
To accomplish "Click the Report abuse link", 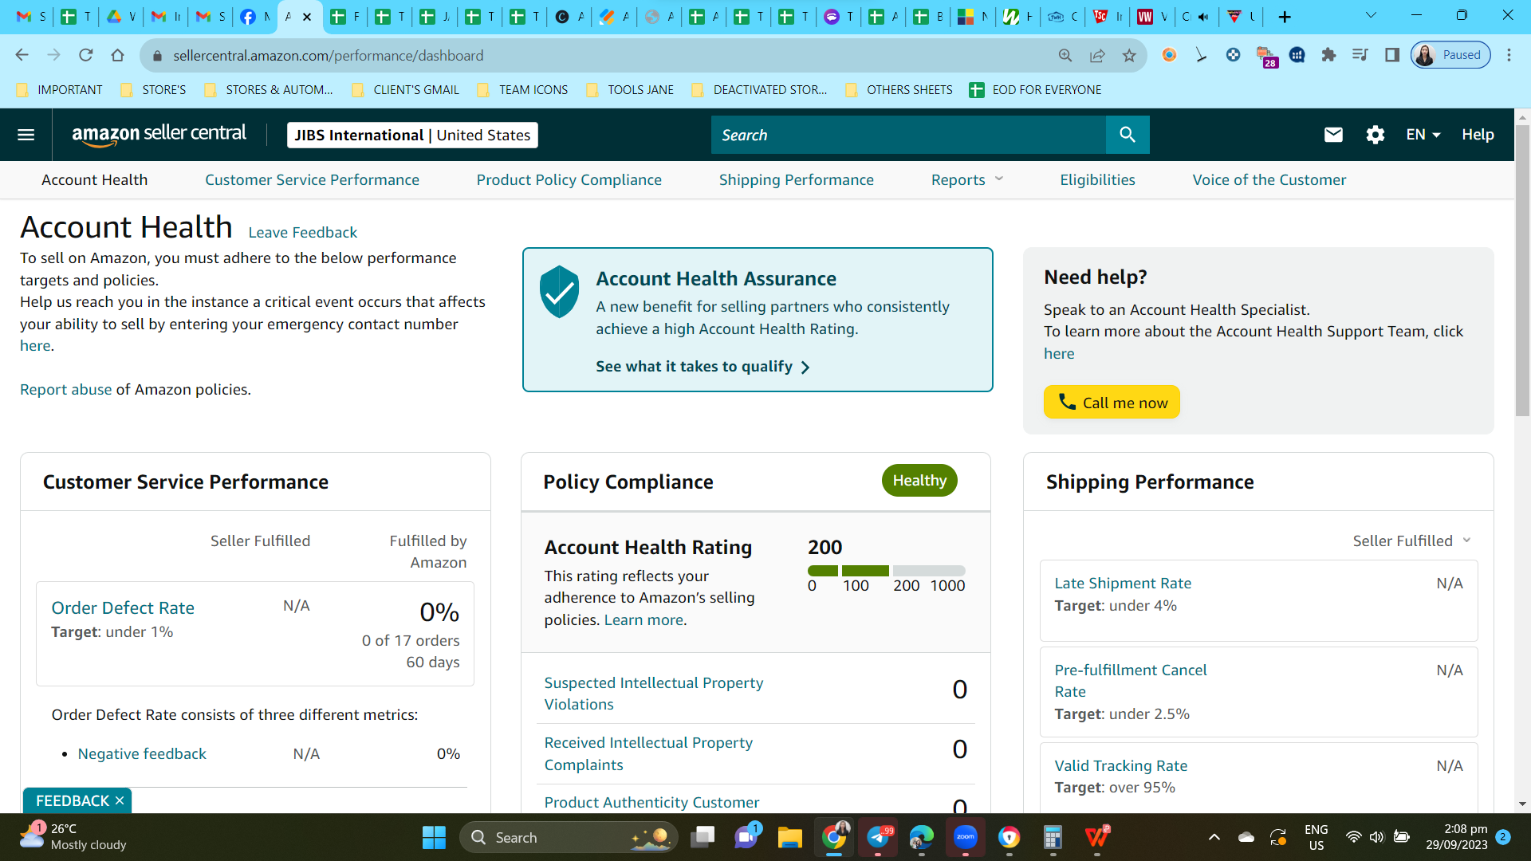I will (x=66, y=389).
